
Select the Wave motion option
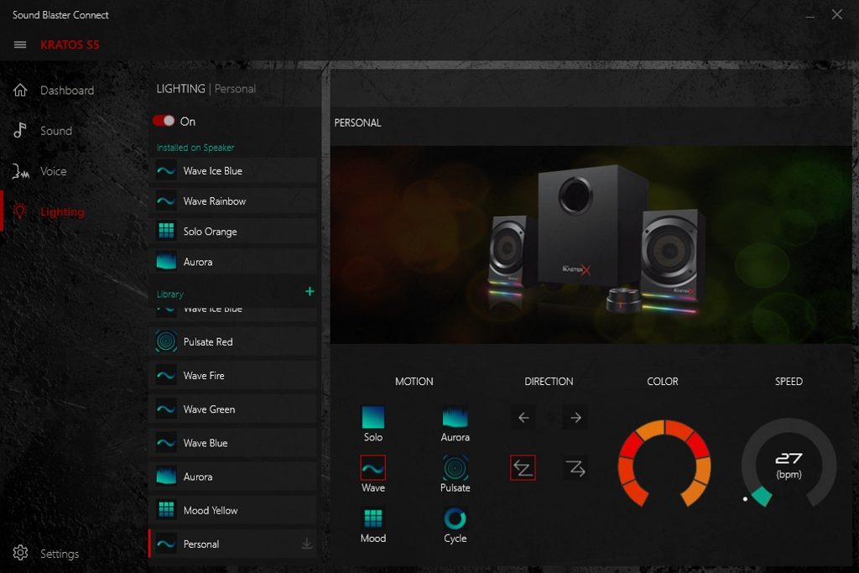tap(372, 467)
